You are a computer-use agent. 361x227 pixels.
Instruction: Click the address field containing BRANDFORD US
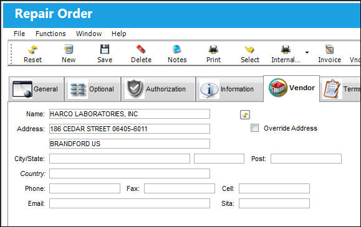130,144
